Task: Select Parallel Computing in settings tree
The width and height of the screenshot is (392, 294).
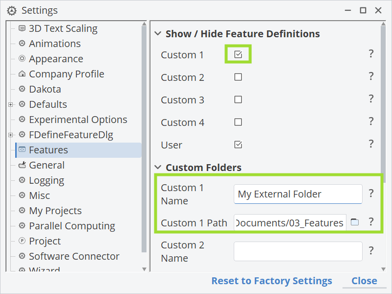Action: click(x=72, y=226)
